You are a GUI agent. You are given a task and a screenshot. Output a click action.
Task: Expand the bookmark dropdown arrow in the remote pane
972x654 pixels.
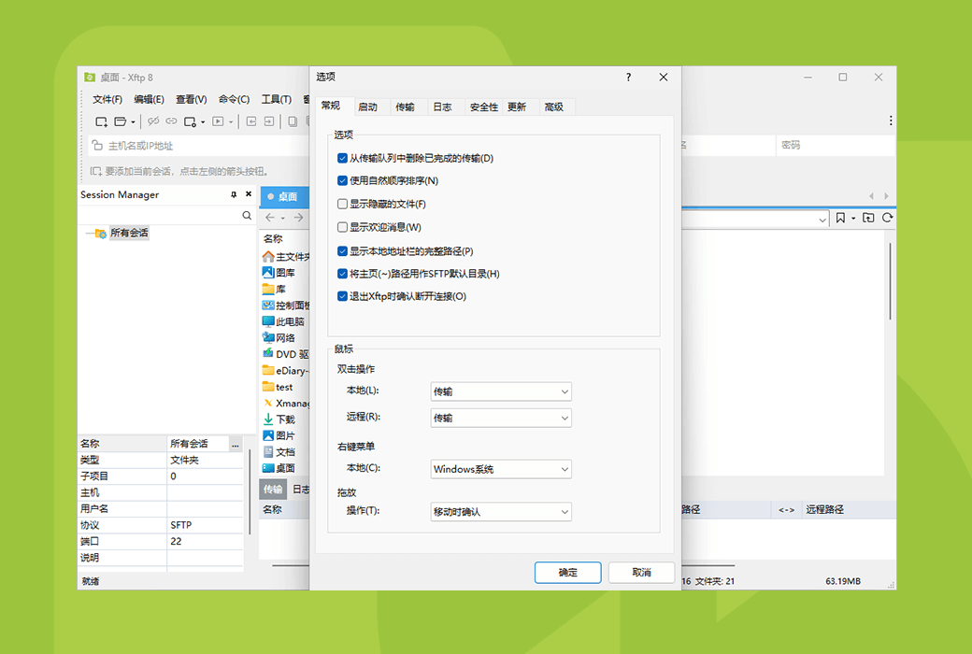tap(853, 219)
